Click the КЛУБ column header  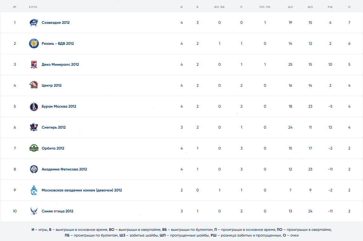tap(33, 7)
